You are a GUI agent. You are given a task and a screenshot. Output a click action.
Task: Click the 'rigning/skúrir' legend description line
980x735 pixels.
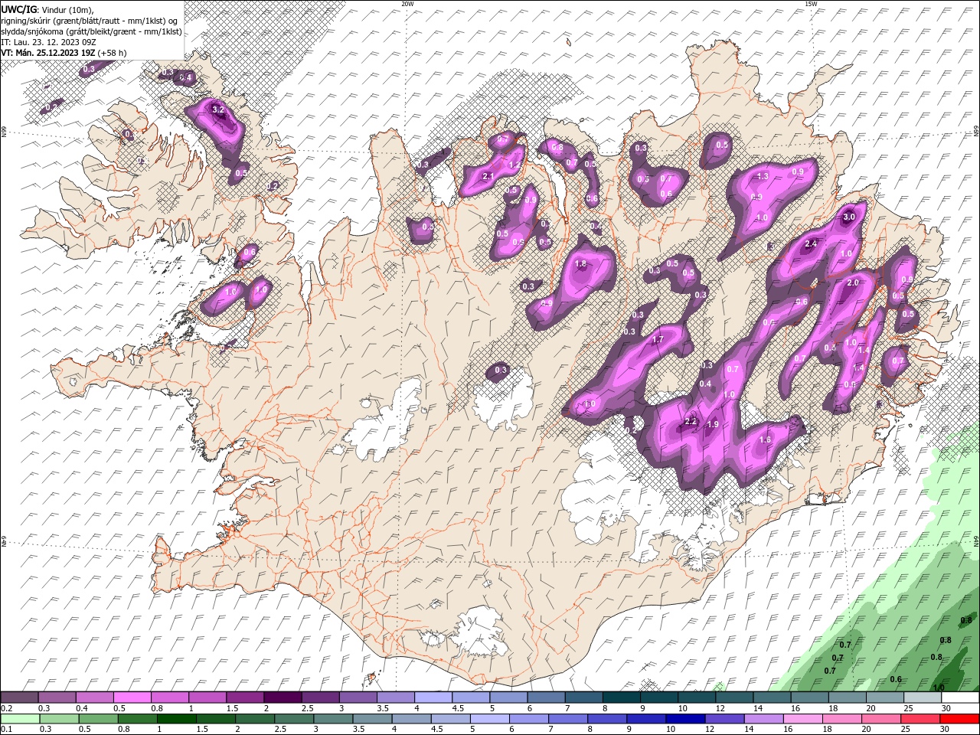click(x=90, y=20)
